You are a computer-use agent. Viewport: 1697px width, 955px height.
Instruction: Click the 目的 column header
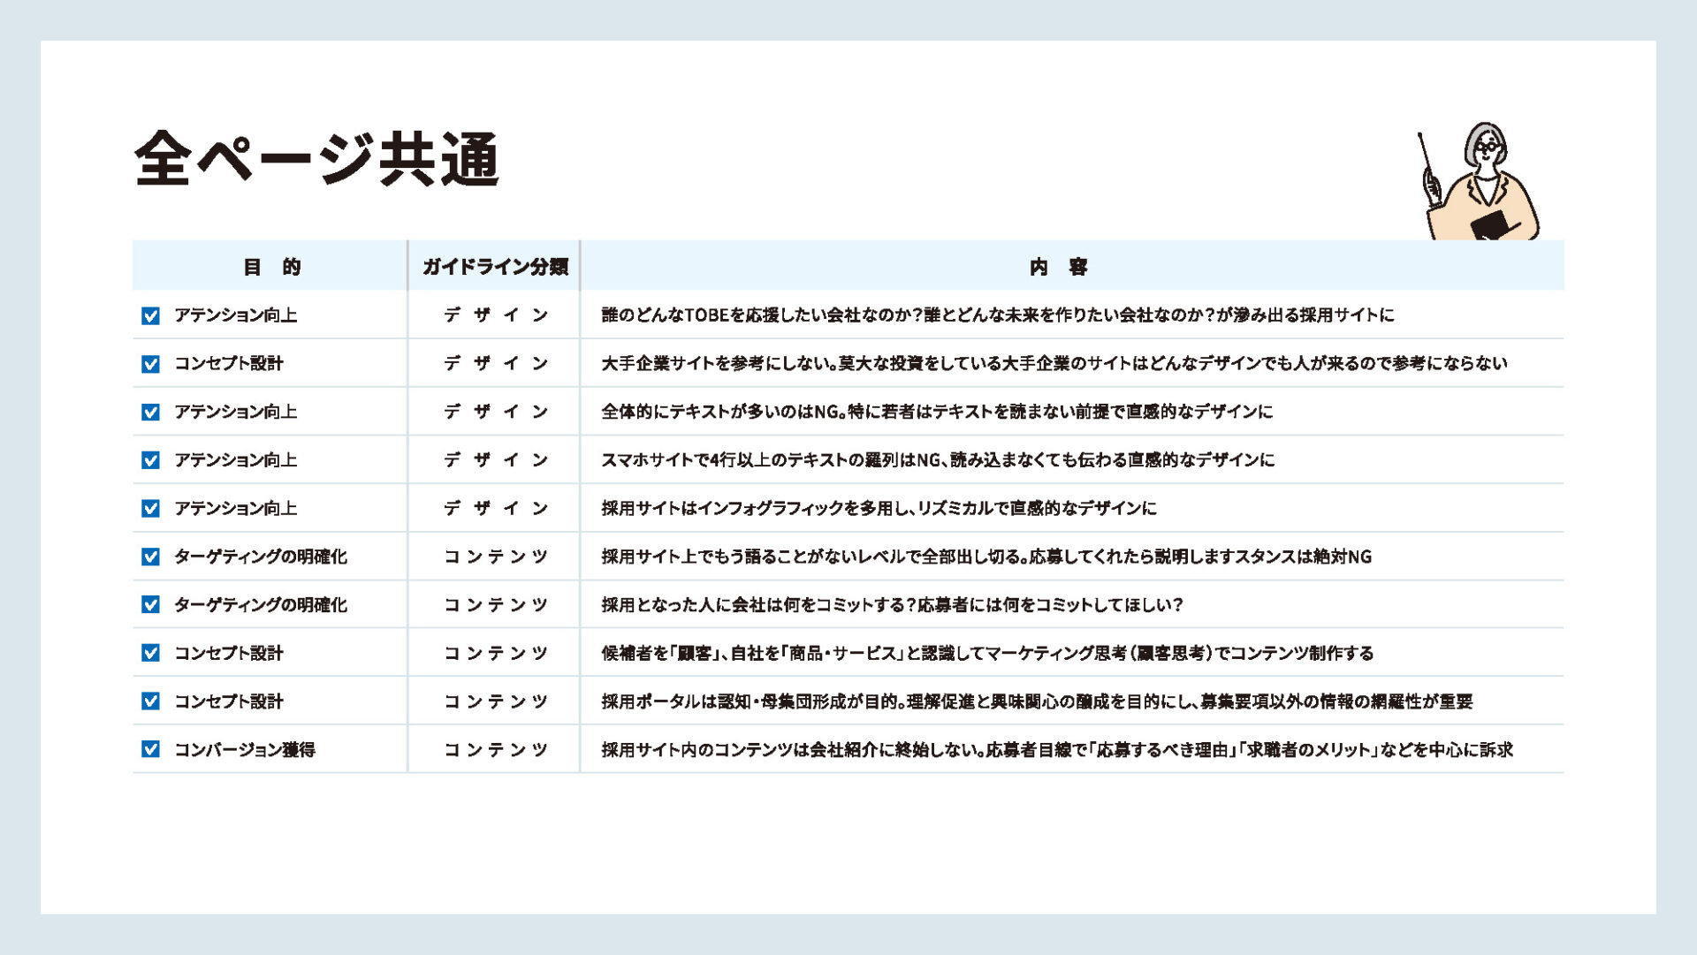[271, 267]
